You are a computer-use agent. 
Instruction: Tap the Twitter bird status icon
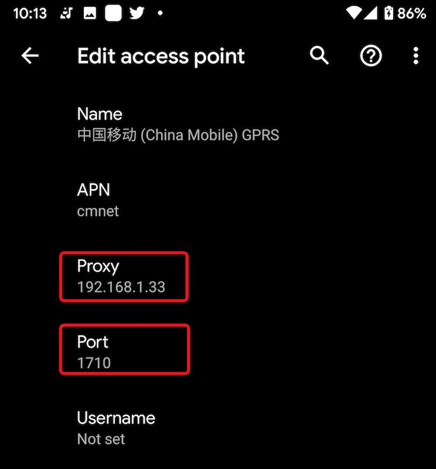[x=137, y=13]
